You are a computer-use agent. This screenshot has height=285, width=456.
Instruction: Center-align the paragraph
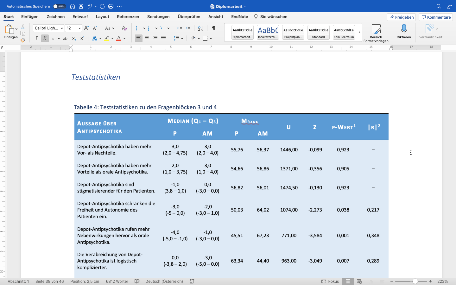pos(147,38)
